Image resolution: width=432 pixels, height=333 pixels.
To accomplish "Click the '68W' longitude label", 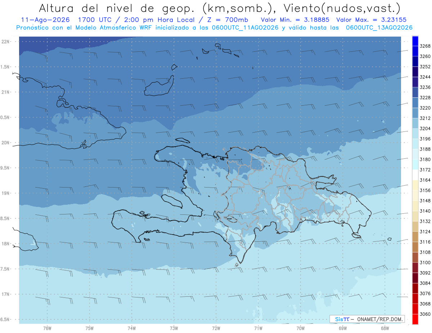I will click(x=385, y=328).
